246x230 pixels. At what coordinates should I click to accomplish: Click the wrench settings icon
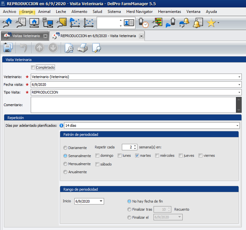click(x=69, y=48)
